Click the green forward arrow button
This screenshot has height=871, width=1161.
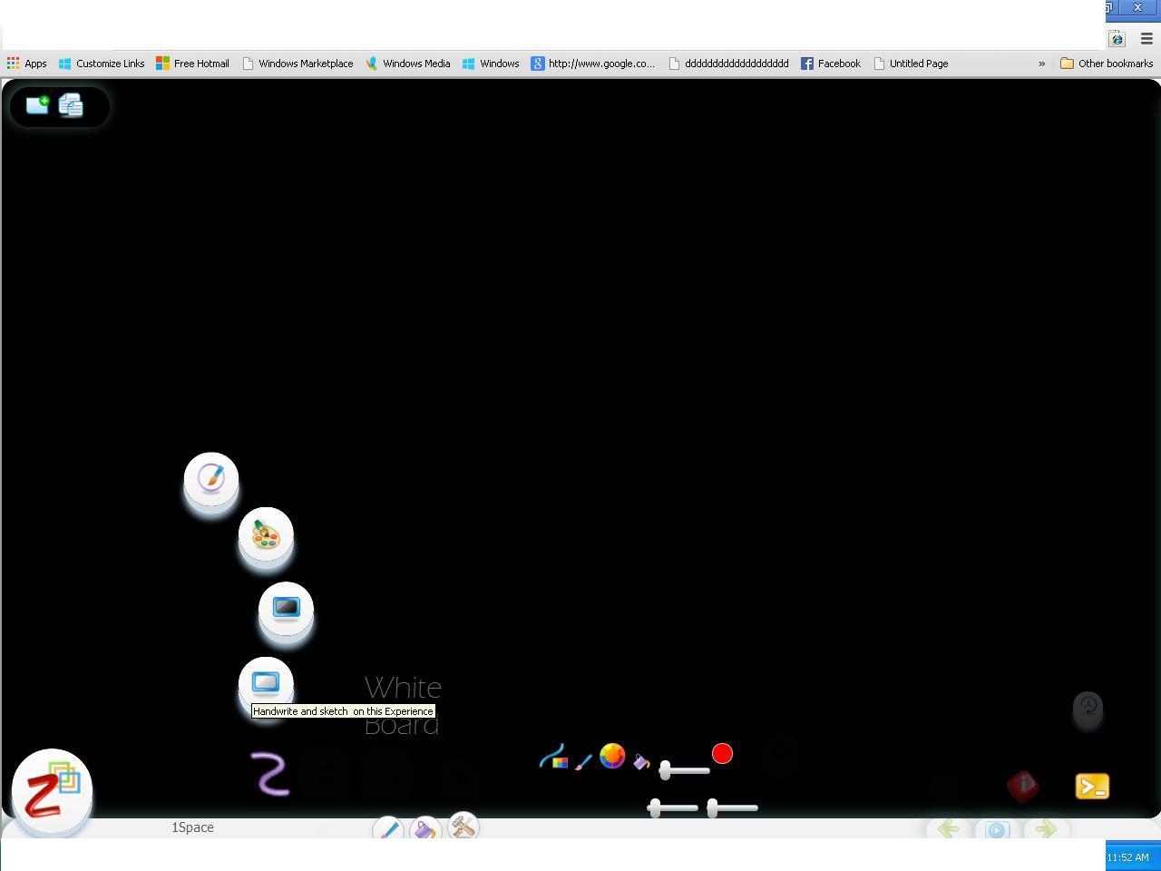tap(1045, 828)
